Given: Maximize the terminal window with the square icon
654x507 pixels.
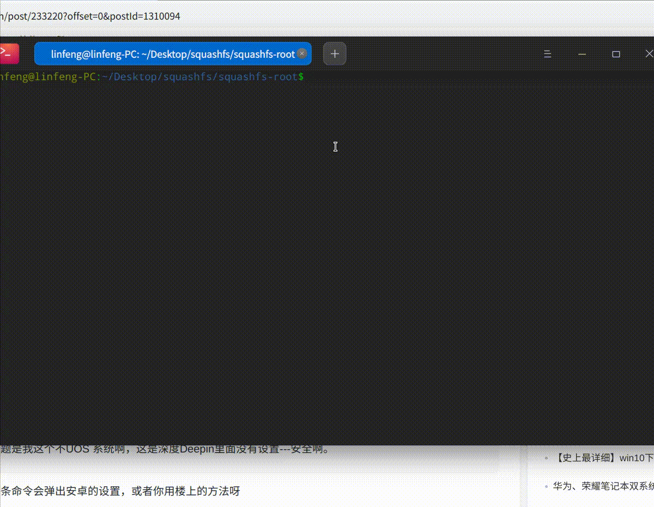Looking at the screenshot, I should [x=616, y=53].
